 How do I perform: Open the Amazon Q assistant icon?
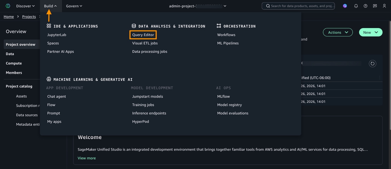pyautogui.click(x=344, y=5)
